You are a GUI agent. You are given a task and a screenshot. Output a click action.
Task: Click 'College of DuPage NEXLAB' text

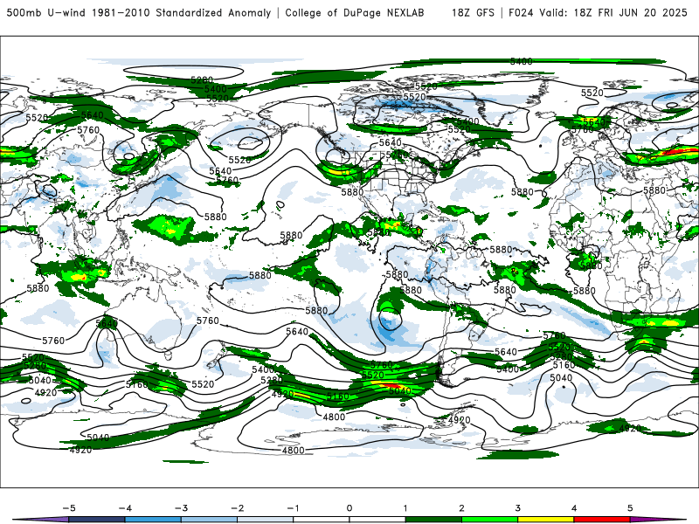coord(355,12)
